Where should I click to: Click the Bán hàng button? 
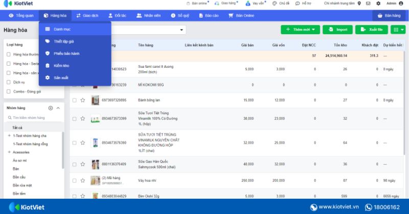[x=389, y=16]
